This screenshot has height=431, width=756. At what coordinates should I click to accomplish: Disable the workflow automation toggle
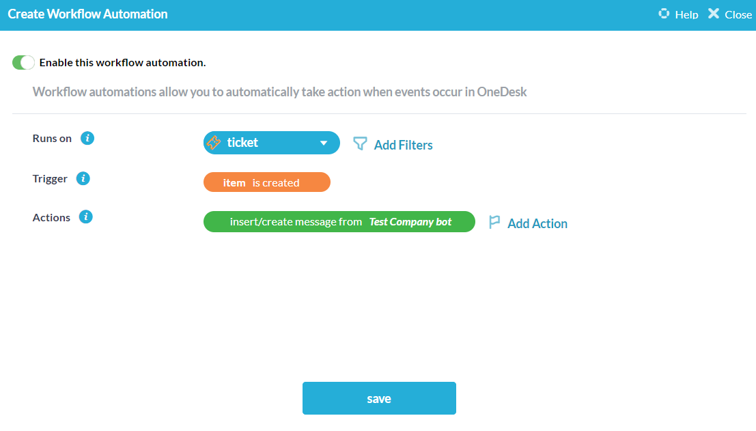[23, 62]
